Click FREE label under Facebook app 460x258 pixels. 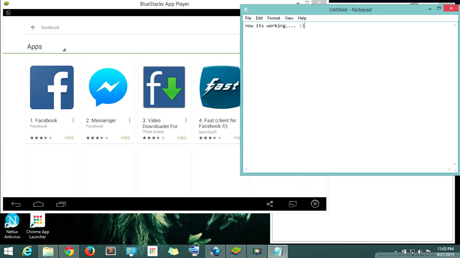coord(69,138)
